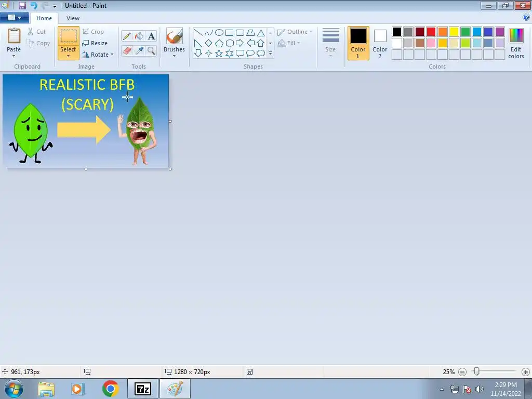Viewport: 532px width, 399px height.
Task: Click the Brushes tool icon
Action: [175, 36]
